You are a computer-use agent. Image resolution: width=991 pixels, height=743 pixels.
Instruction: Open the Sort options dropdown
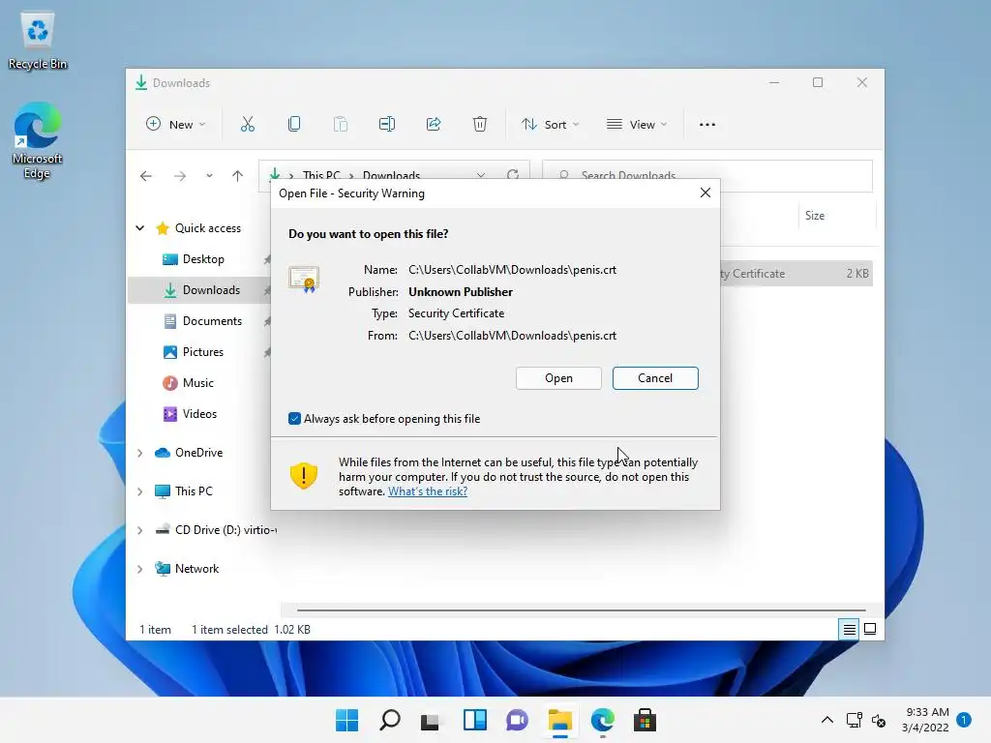(x=550, y=125)
